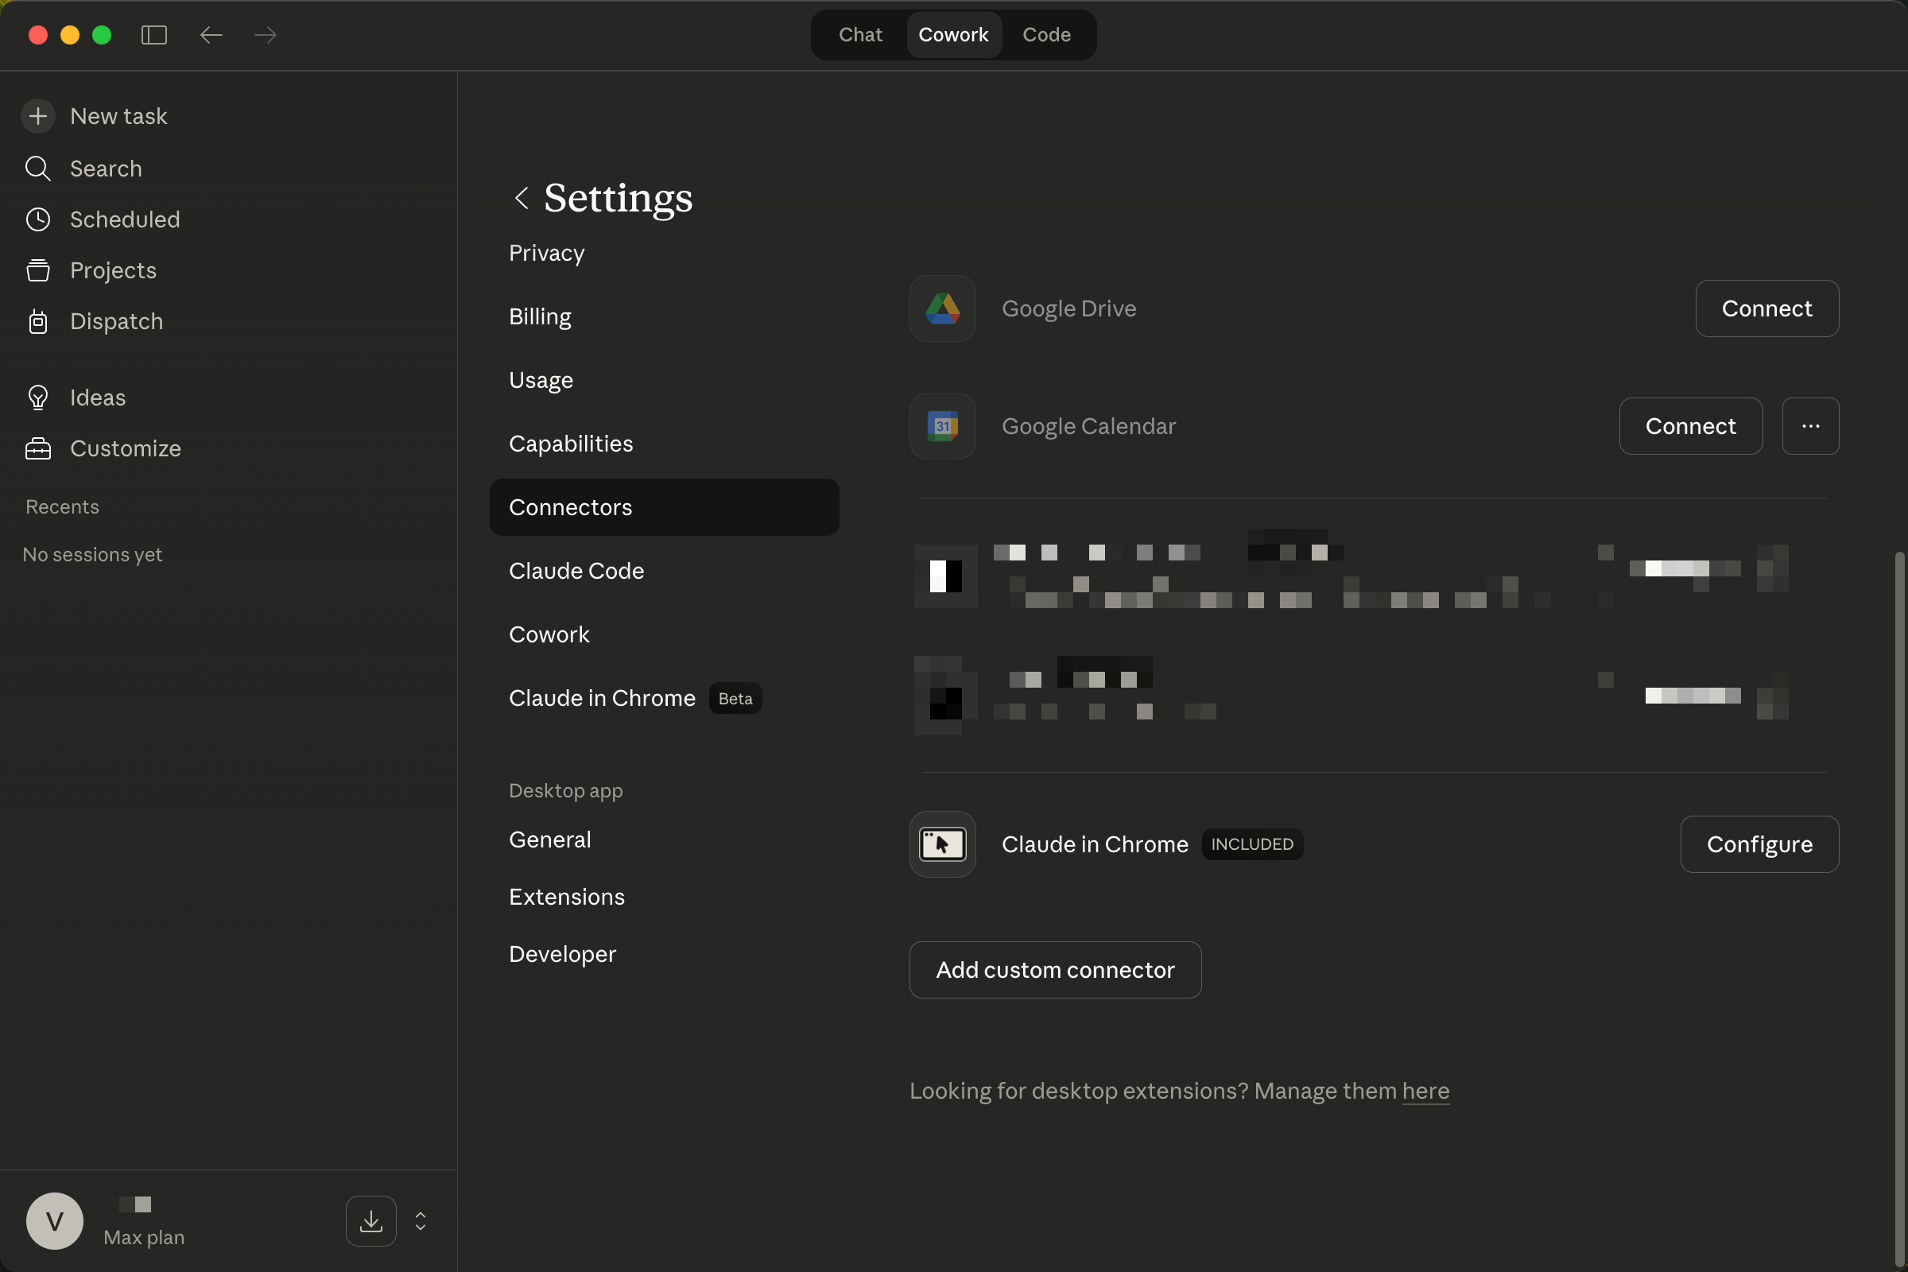1908x1272 pixels.
Task: Open Search from the magnifier icon
Action: click(x=37, y=168)
